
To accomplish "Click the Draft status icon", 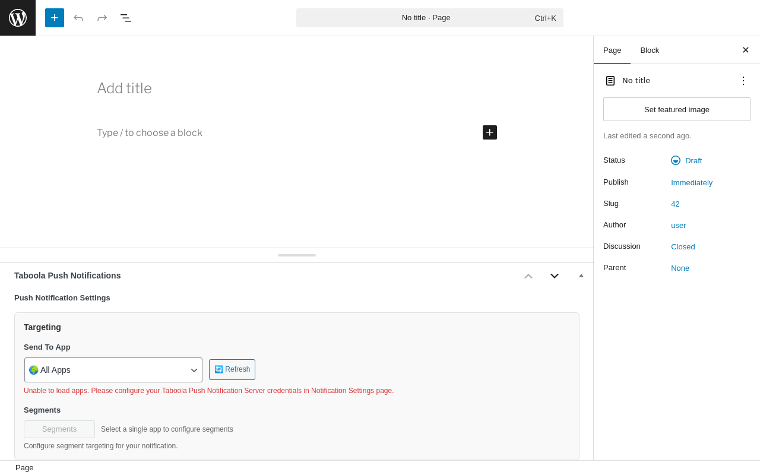I will 676,160.
